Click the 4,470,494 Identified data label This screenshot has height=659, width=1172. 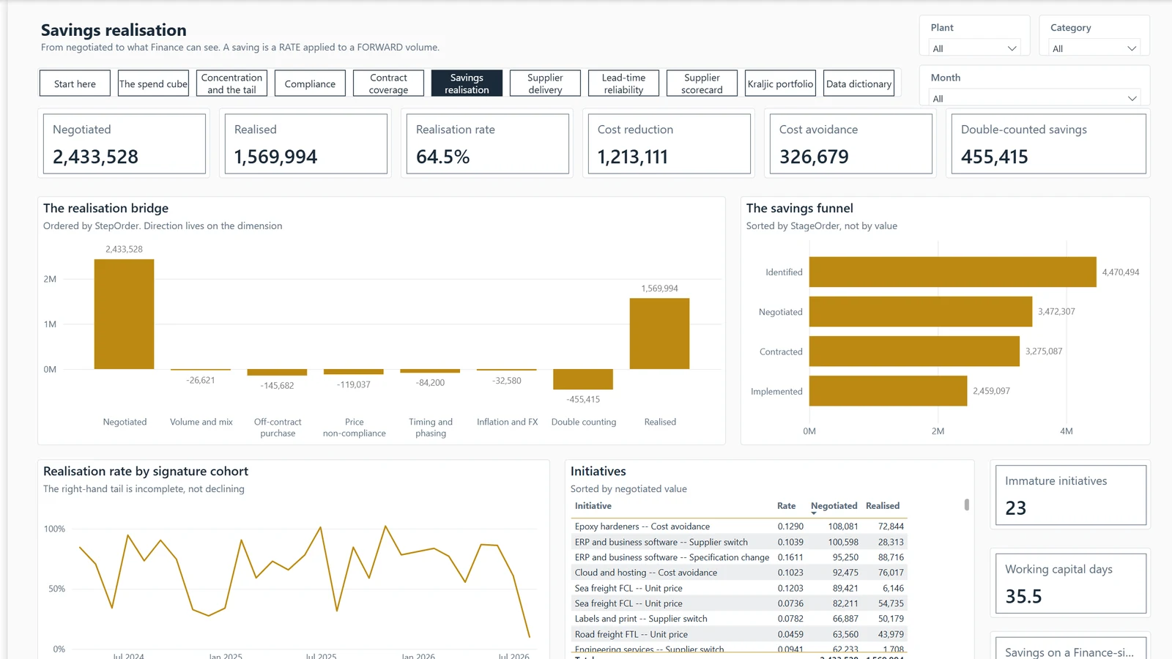click(x=1121, y=272)
